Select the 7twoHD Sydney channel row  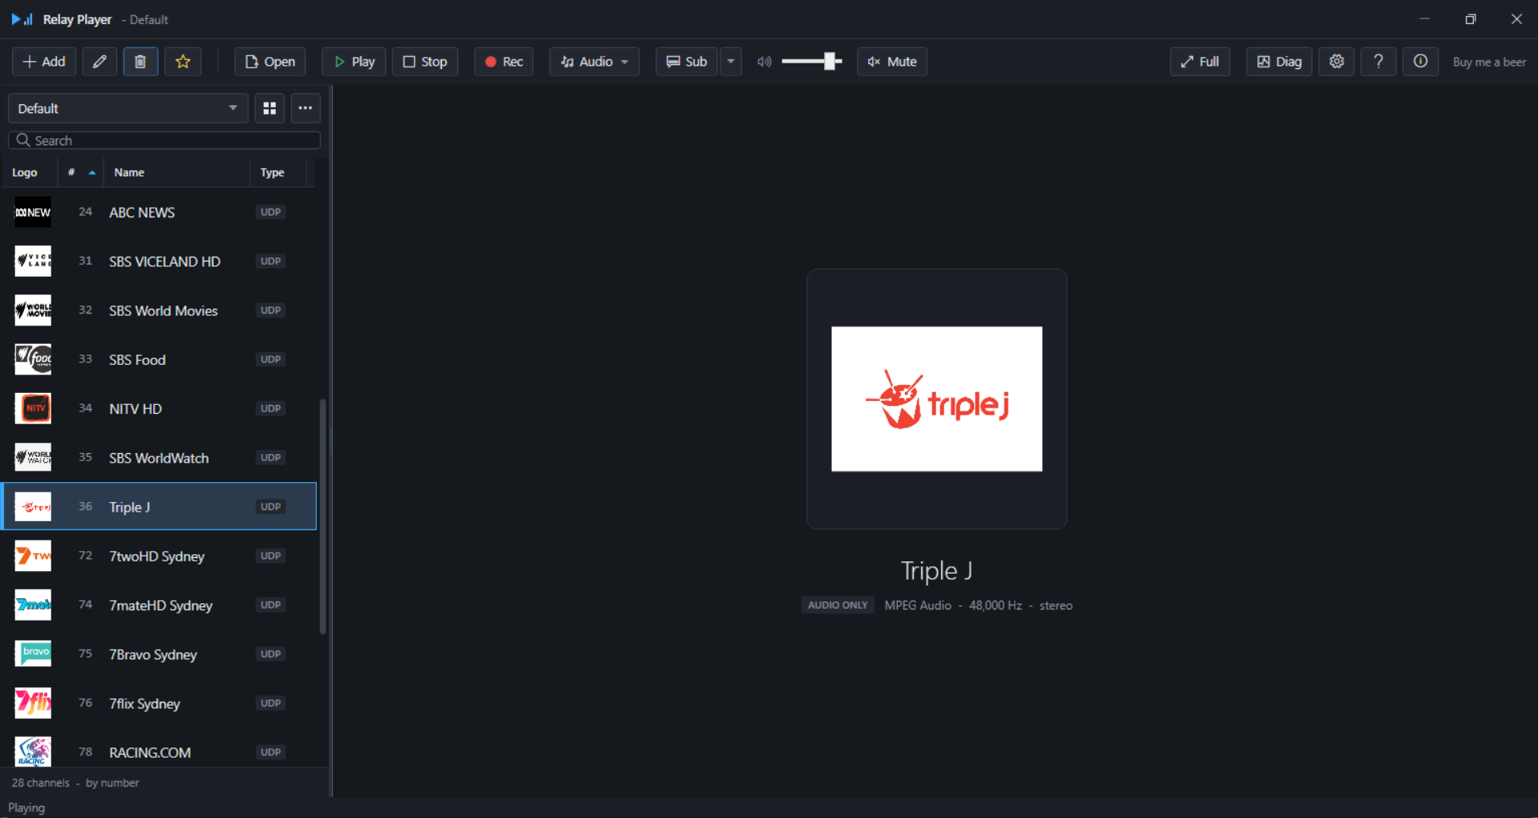point(160,556)
